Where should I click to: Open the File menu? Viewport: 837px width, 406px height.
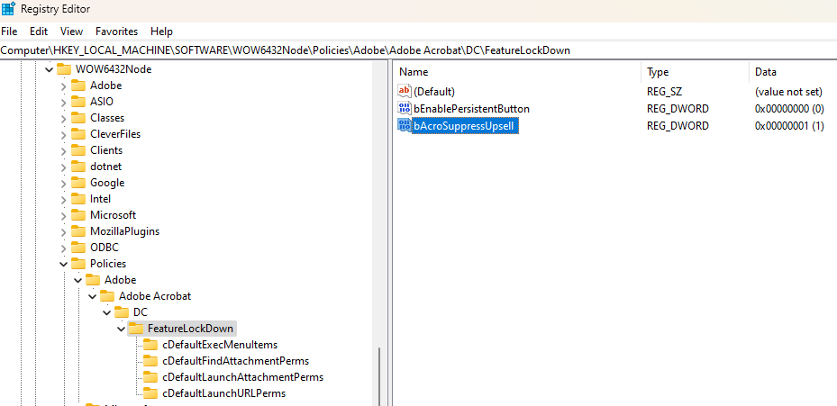(x=9, y=31)
